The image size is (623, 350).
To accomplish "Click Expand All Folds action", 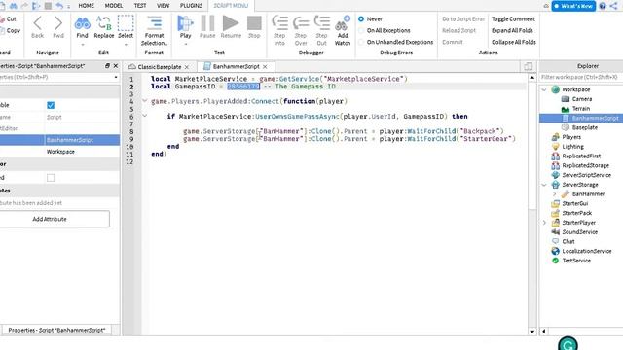I will pyautogui.click(x=512, y=30).
